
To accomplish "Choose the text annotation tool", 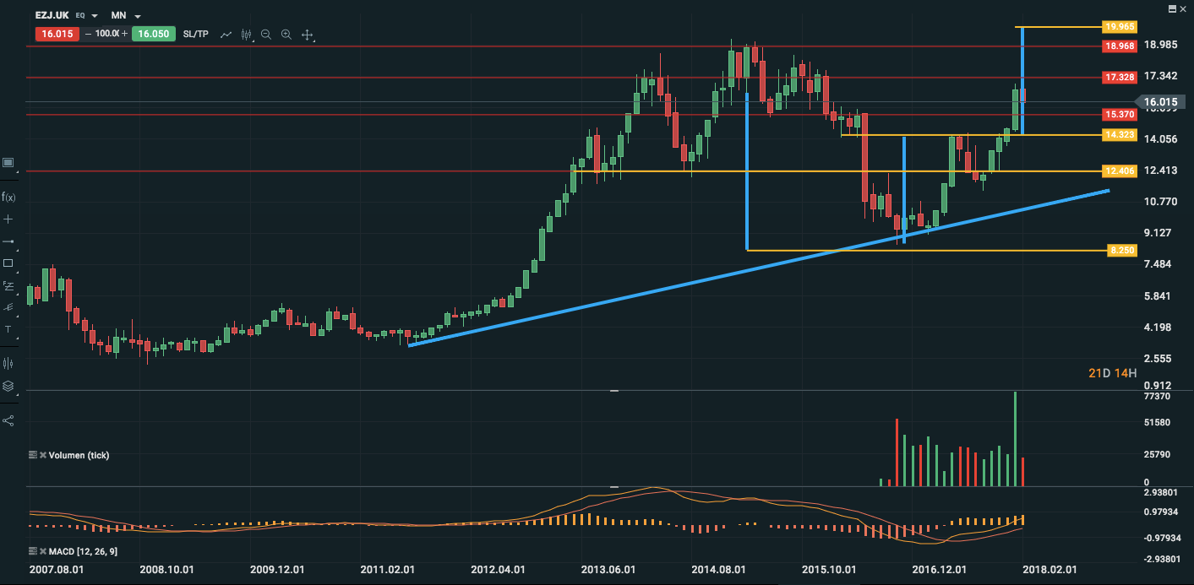I will [x=8, y=328].
